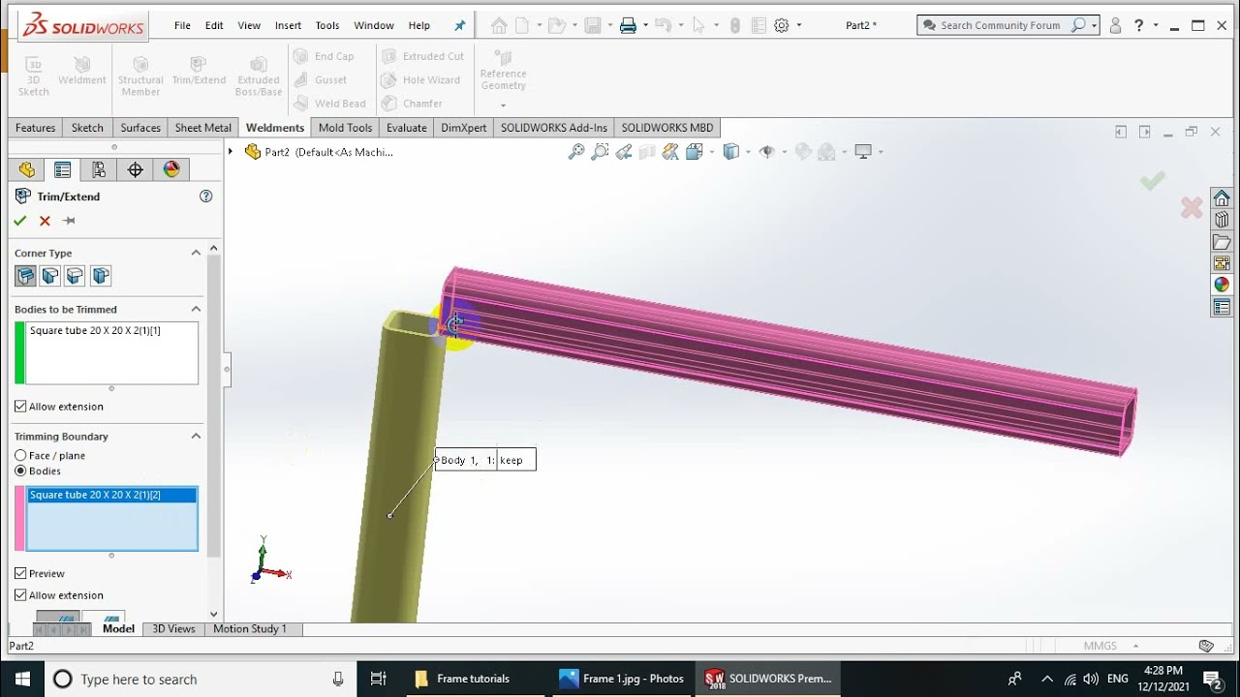Click Zoom to Area tool
The image size is (1240, 697).
pyautogui.click(x=601, y=151)
